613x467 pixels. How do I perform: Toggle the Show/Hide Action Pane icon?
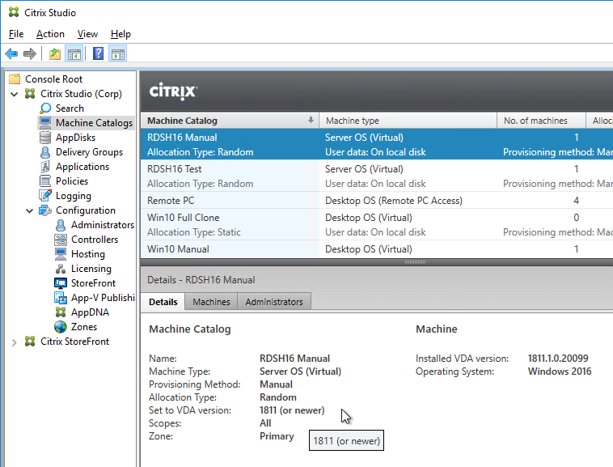pyautogui.click(x=118, y=53)
